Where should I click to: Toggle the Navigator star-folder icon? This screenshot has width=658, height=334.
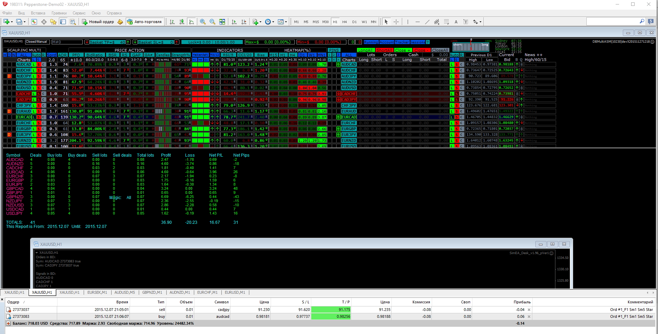coord(53,22)
